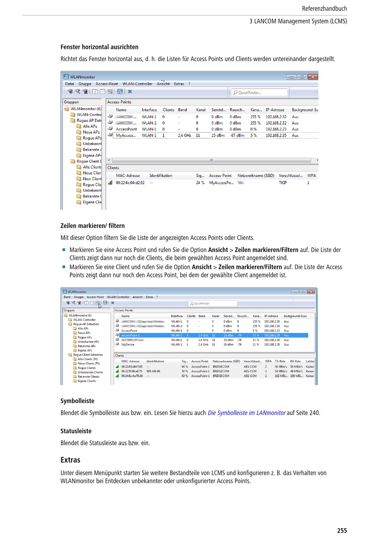Sort by the Netzwerkname (SSID) column header in the lower window
This screenshot has width=369, height=536.
pyautogui.click(x=226, y=361)
